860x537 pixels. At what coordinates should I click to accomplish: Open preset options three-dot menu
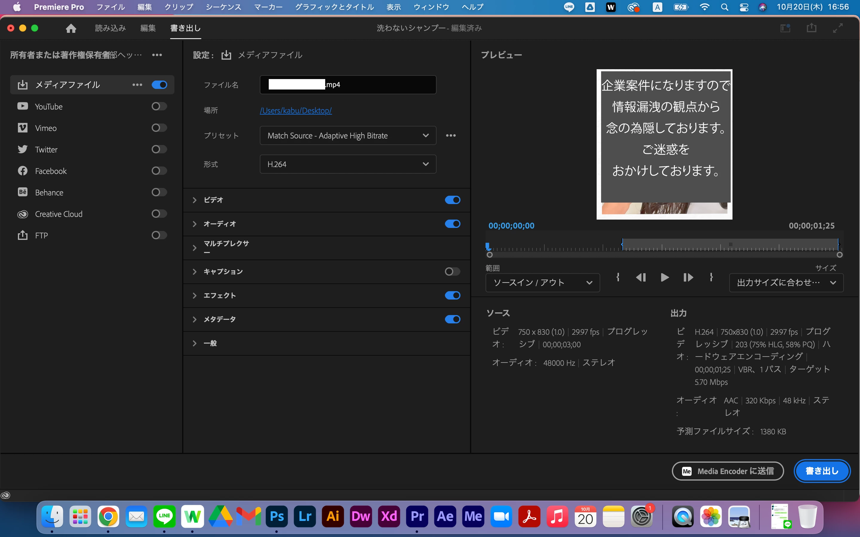click(451, 135)
